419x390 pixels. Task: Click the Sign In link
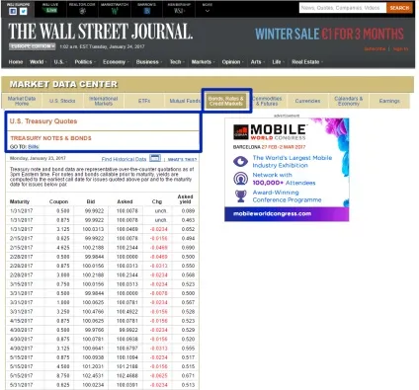[400, 48]
